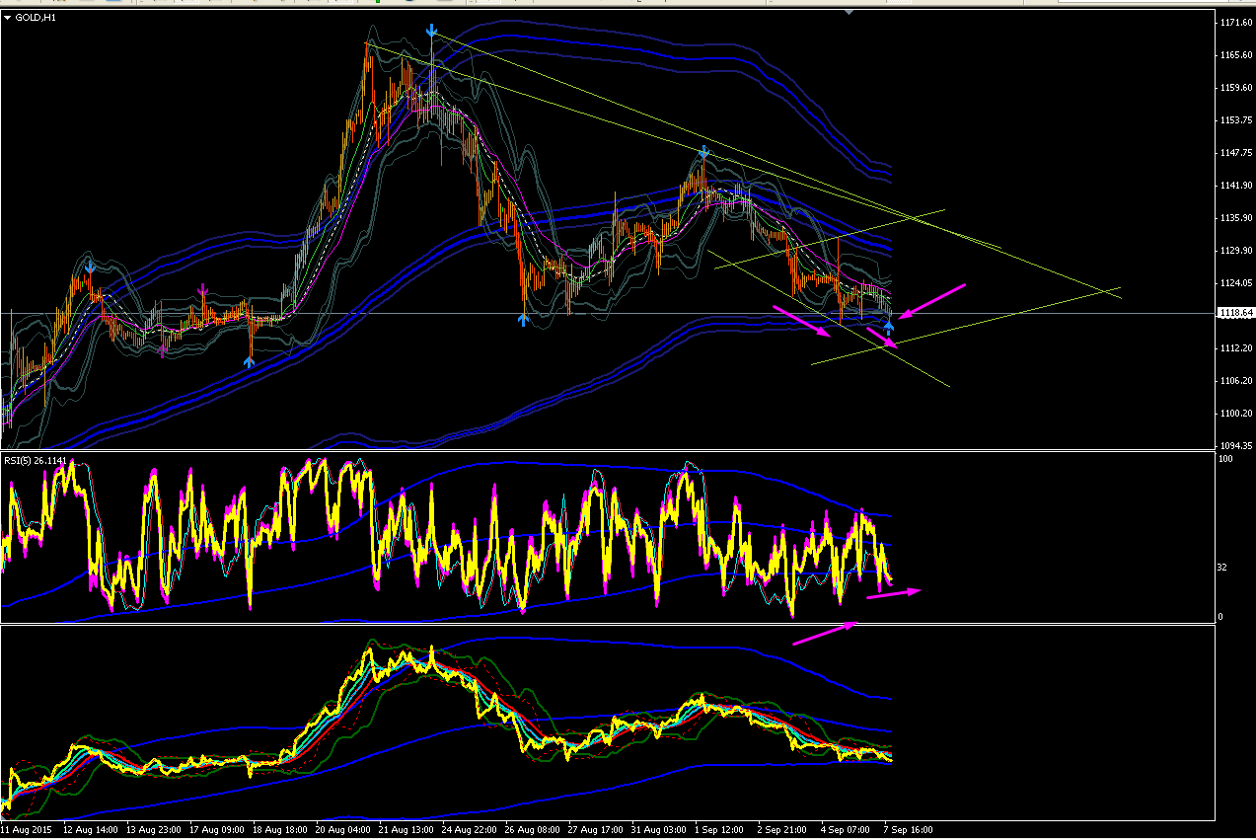Click the 1112.20 price scale value
Screen dimensions: 1256x840
pos(1235,347)
